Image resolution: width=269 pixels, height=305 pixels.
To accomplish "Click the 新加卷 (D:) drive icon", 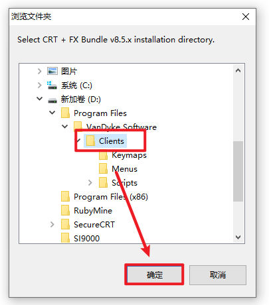I will point(52,100).
